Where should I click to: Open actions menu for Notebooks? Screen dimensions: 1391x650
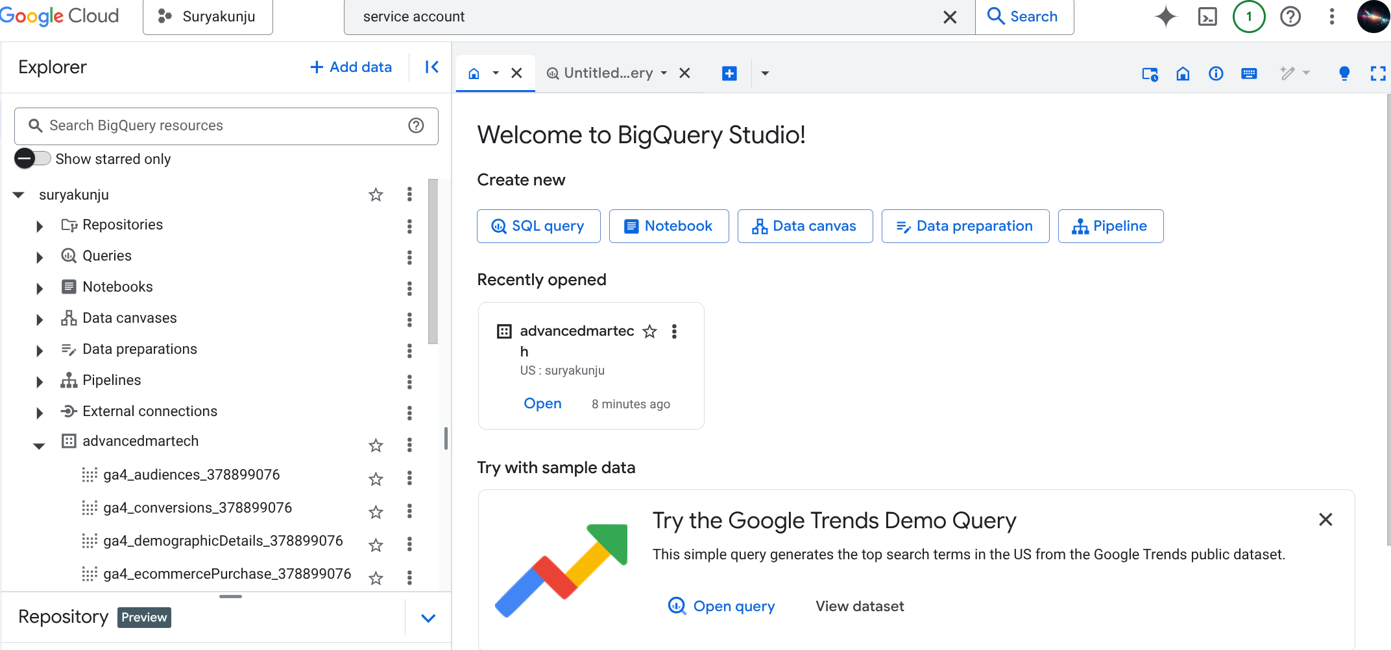pos(409,288)
